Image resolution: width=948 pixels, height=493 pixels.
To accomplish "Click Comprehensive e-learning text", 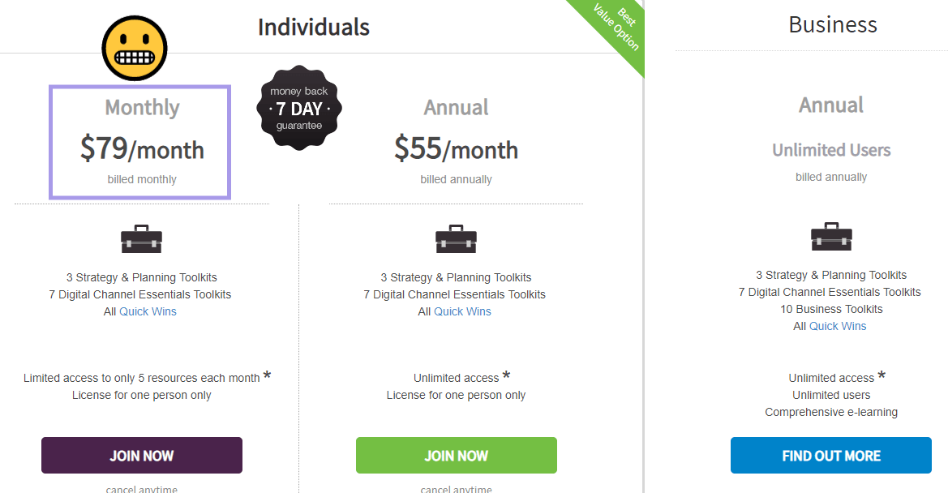I will click(x=831, y=412).
